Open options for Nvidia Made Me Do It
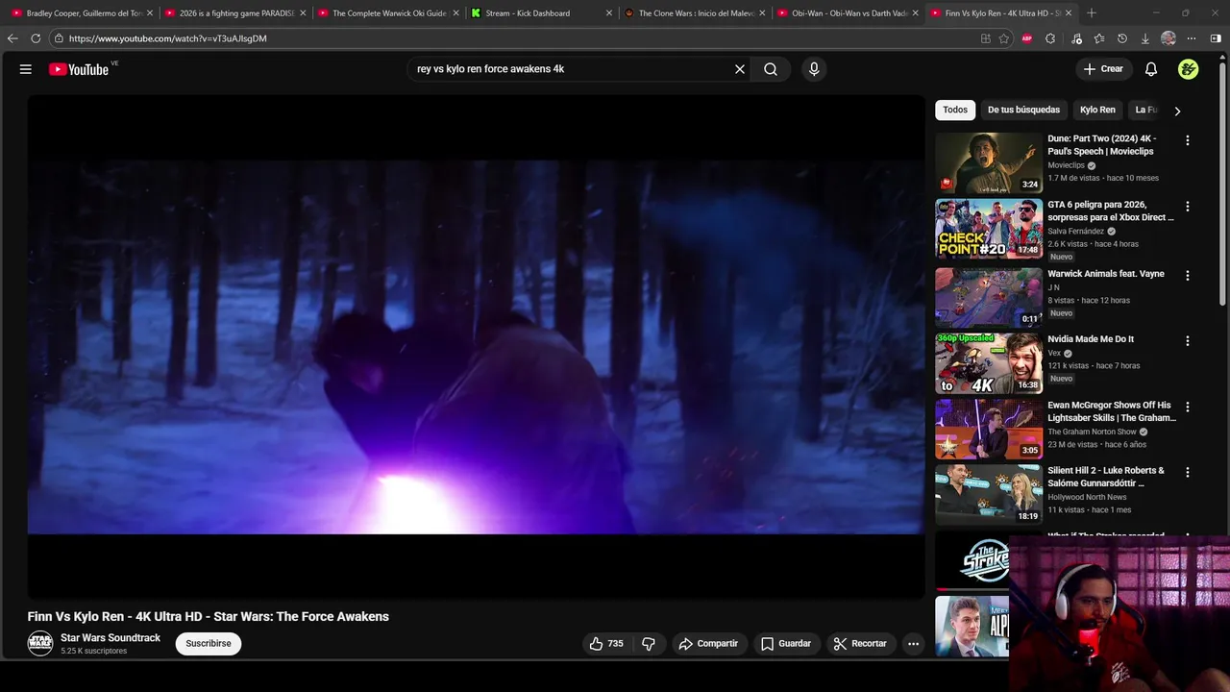This screenshot has width=1230, height=692. click(1187, 341)
